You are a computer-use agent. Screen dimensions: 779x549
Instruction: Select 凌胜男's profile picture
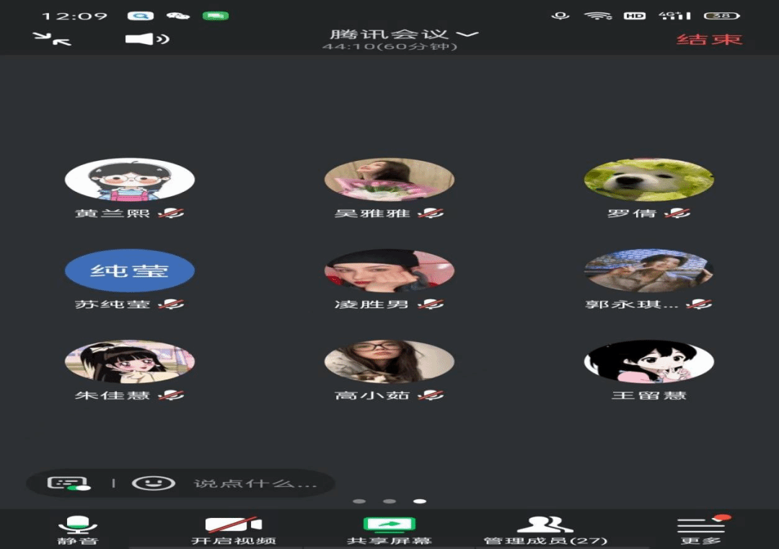389,271
